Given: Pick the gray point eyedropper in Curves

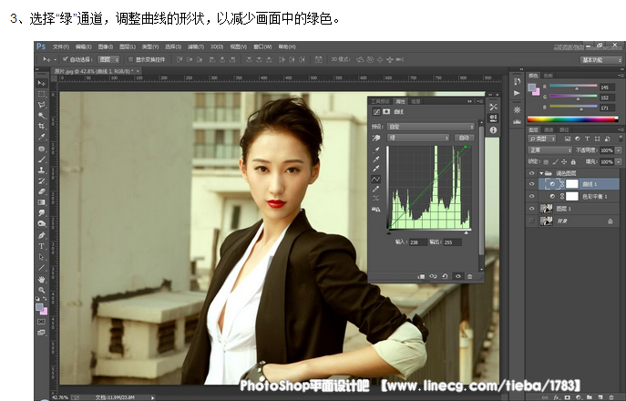Looking at the screenshot, I should [x=376, y=159].
